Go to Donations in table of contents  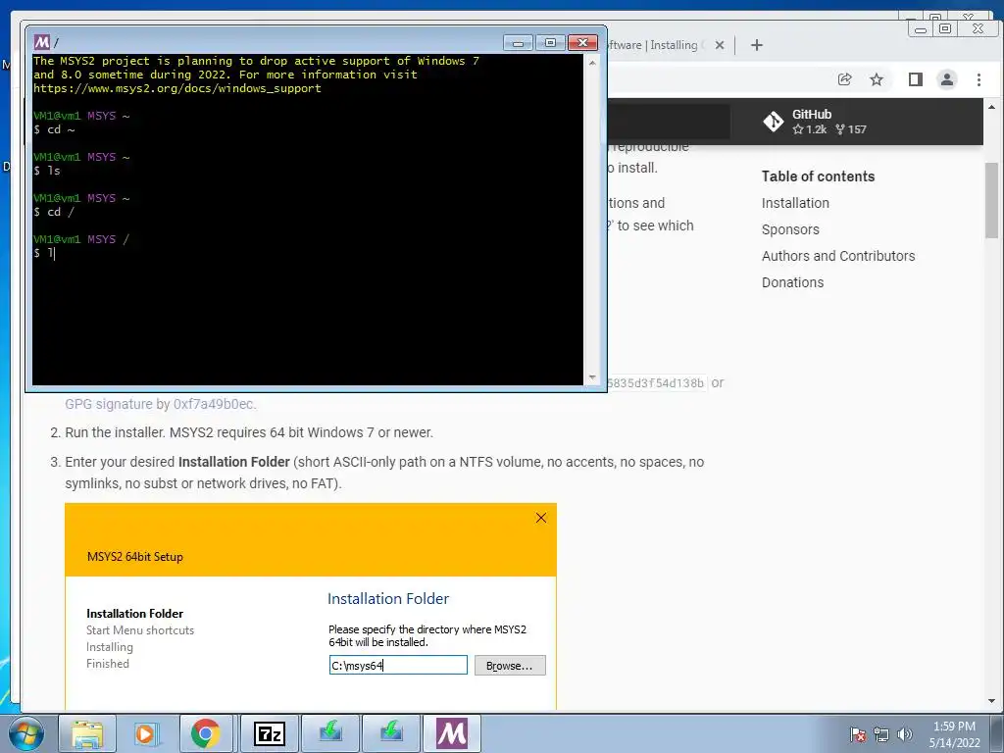tap(792, 282)
